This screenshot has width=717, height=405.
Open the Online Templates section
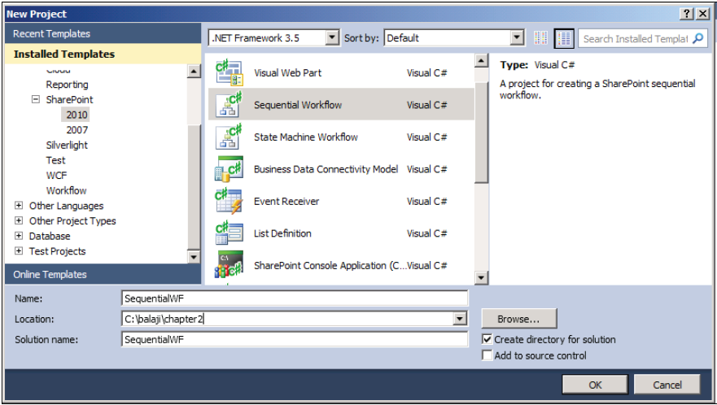tap(103, 274)
